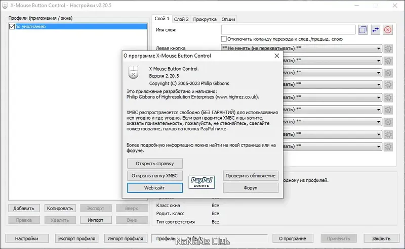Close the О программе dialog with X
The width and height of the screenshot is (405, 249).
276,56
